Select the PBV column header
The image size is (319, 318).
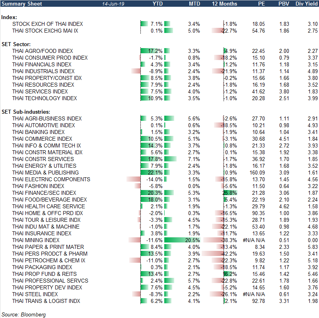pos(284,4)
